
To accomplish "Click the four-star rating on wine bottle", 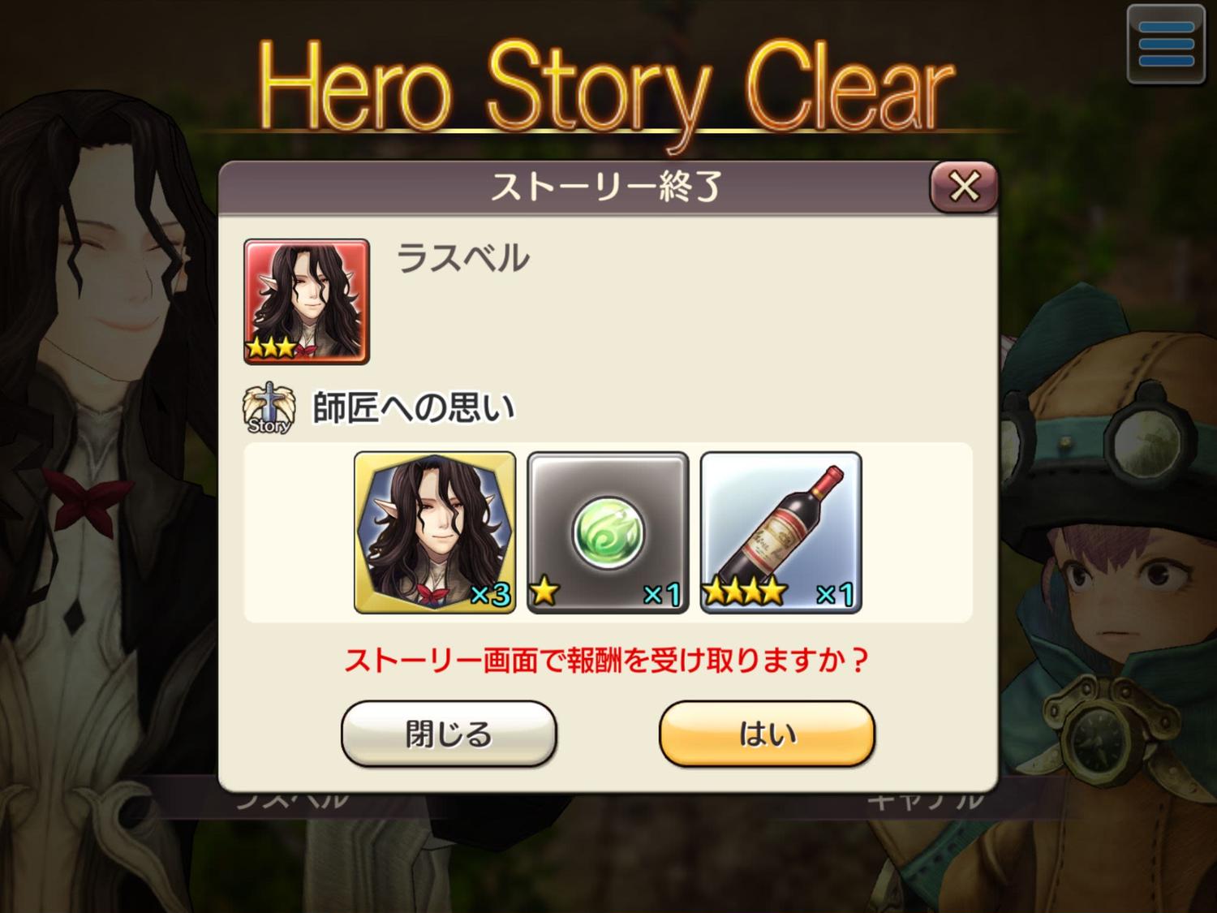I will pyautogui.click(x=745, y=592).
